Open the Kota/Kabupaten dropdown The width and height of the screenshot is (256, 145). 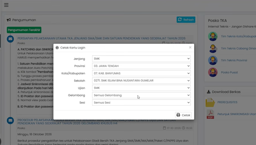pyautogui.click(x=141, y=73)
